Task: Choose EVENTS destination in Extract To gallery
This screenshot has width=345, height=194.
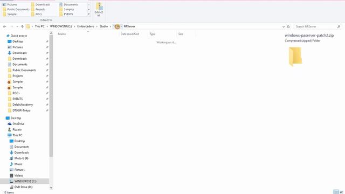Action: 66,14
